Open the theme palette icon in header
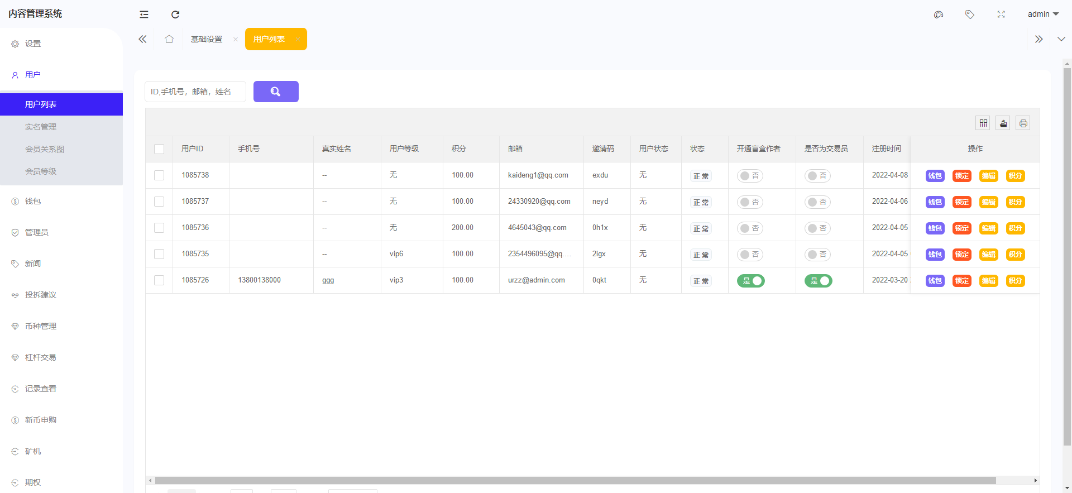This screenshot has width=1072, height=493. [939, 15]
